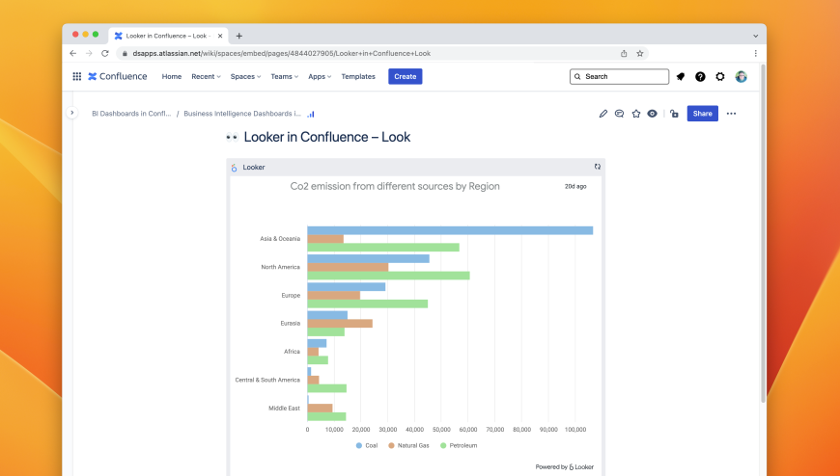Toggle watching this page
Image resolution: width=840 pixels, height=476 pixels.
pos(653,114)
